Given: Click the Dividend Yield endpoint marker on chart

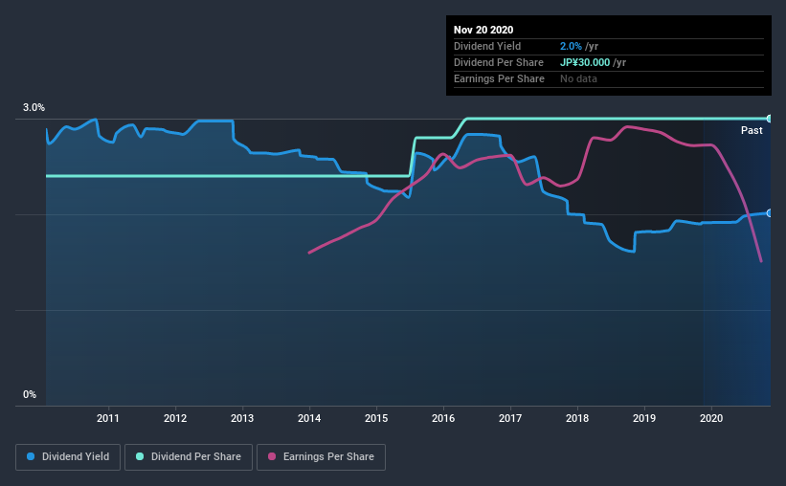Looking at the screenshot, I should pyautogui.click(x=769, y=213).
